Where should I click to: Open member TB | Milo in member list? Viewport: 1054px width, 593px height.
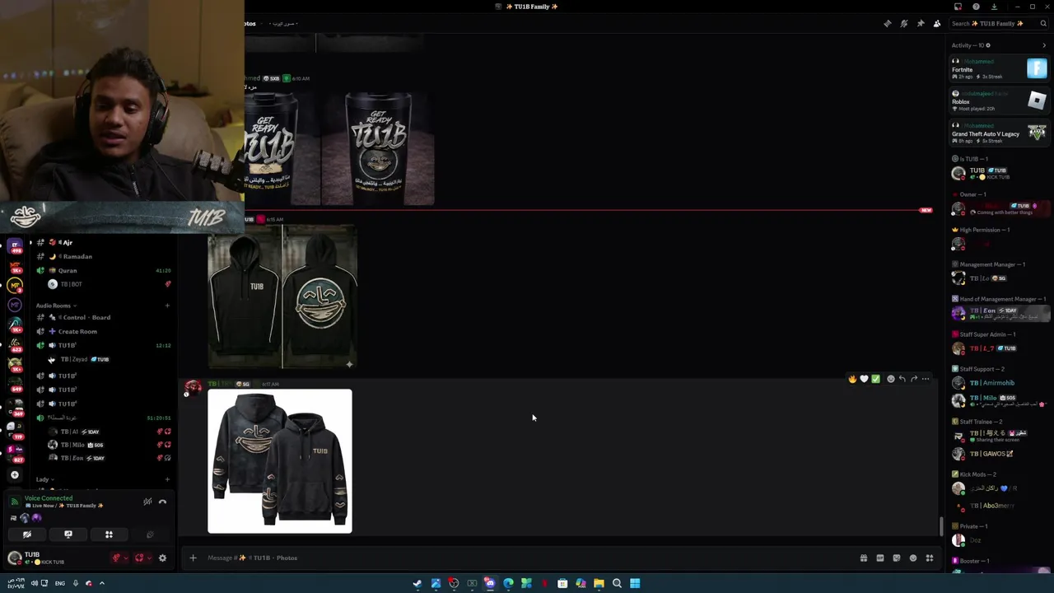click(x=999, y=400)
